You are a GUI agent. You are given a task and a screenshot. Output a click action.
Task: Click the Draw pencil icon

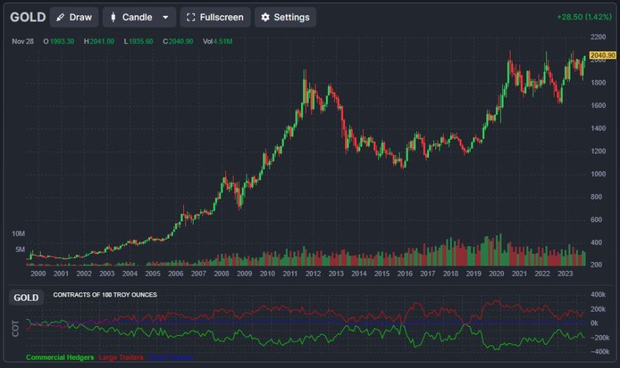click(x=61, y=17)
